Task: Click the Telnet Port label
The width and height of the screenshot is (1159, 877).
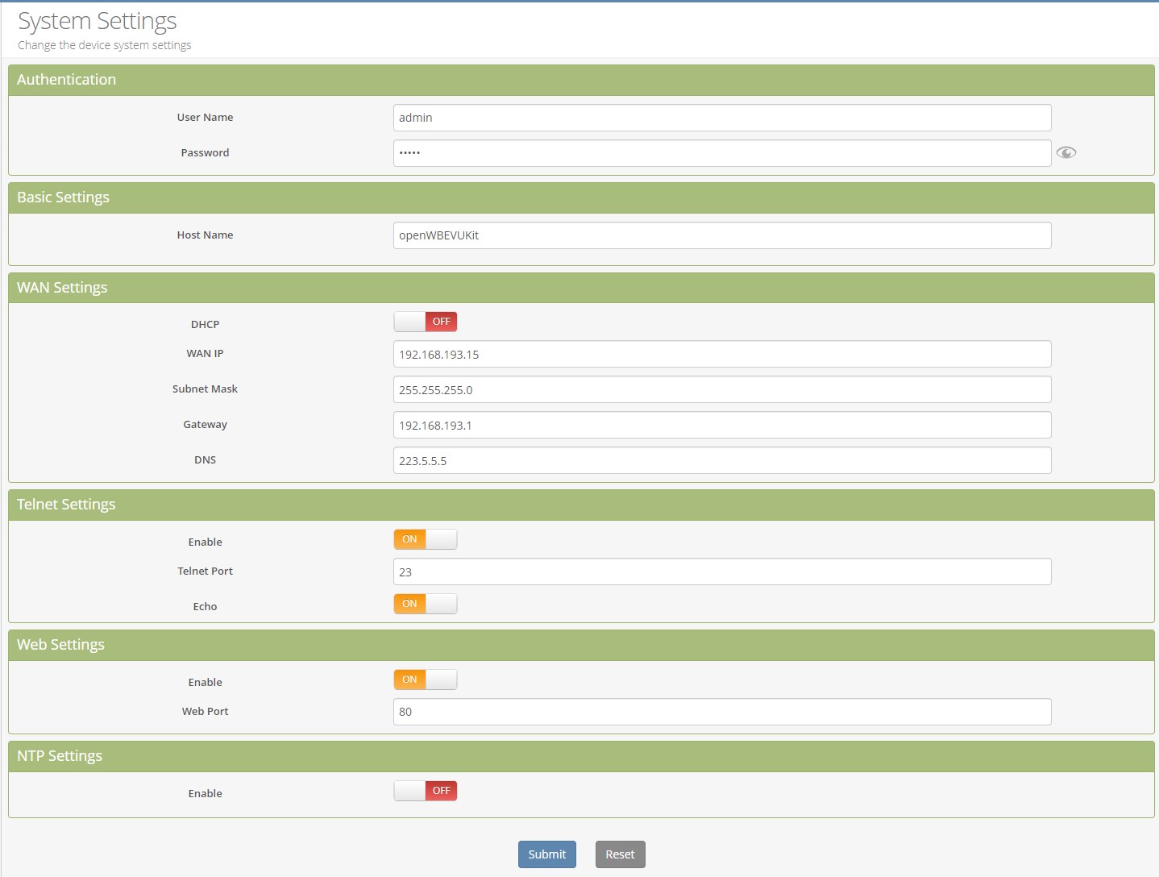Action: [205, 572]
